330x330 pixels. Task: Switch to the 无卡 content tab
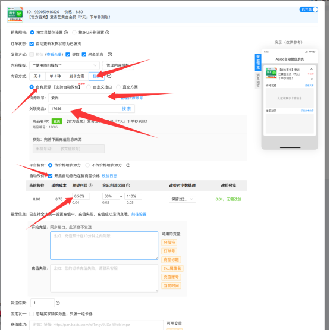coord(37,76)
